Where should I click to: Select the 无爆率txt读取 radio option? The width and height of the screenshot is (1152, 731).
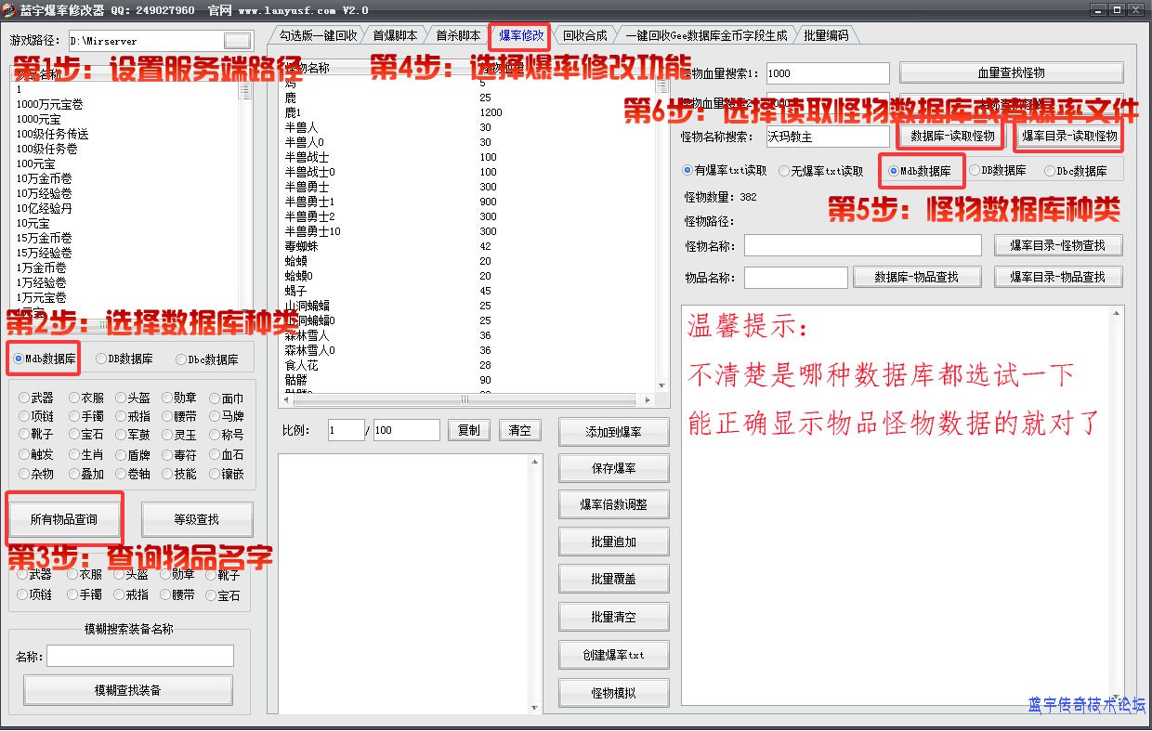point(785,171)
